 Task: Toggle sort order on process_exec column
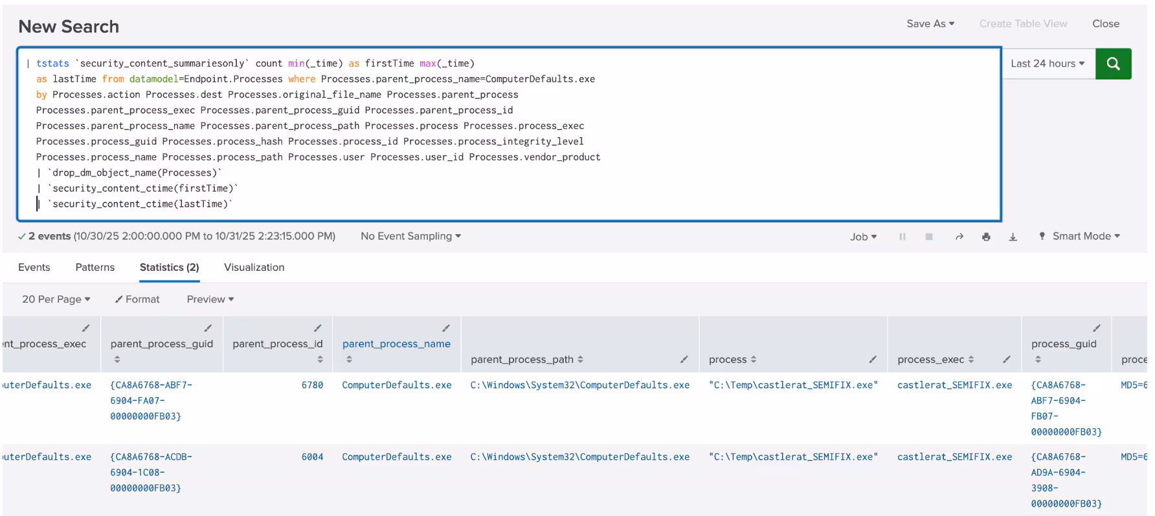(971, 360)
